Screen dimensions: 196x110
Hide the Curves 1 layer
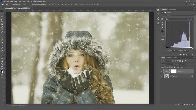162,71
